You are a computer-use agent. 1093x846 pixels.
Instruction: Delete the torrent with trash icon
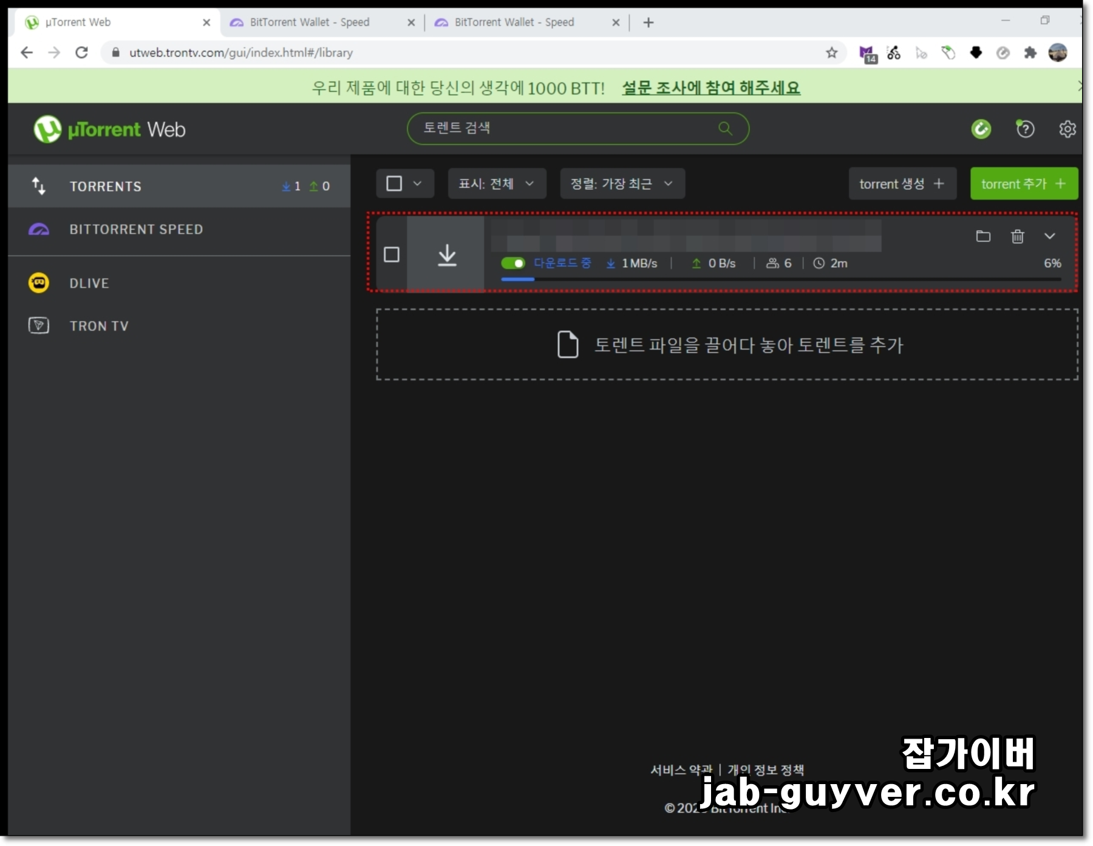pyautogui.click(x=1018, y=236)
